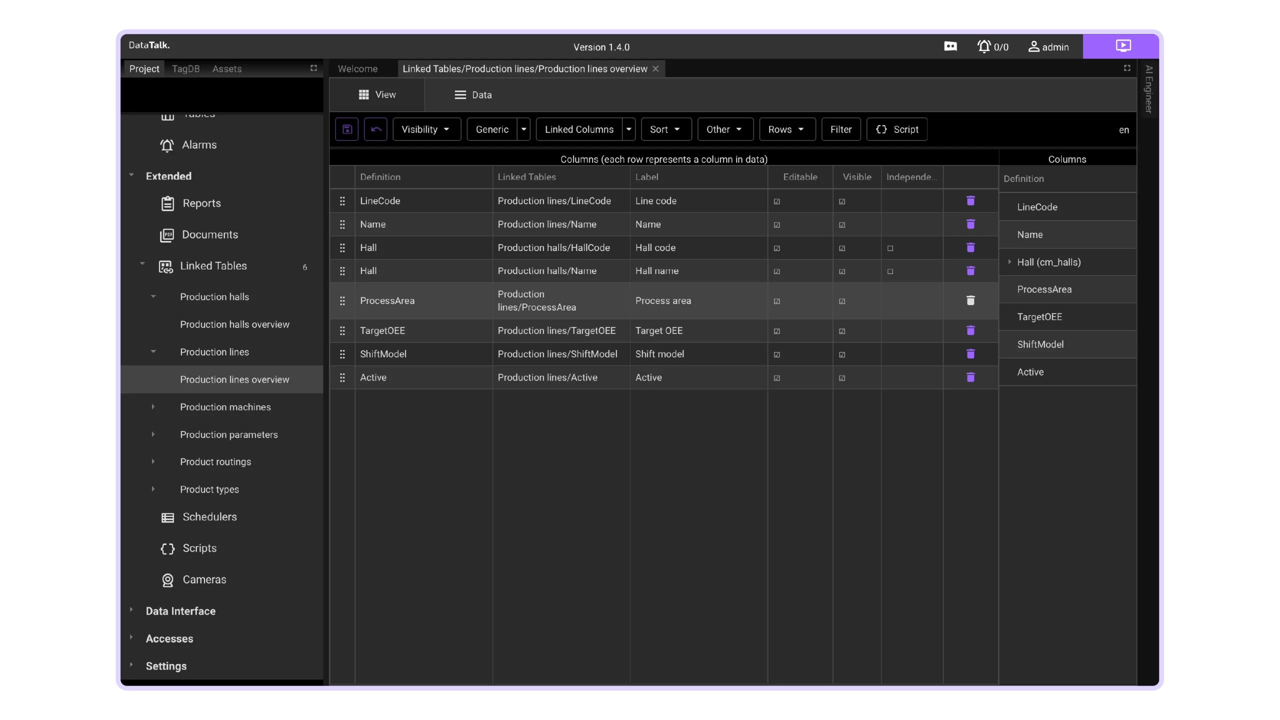Delete the Hall name row
The image size is (1280, 720).
970,271
